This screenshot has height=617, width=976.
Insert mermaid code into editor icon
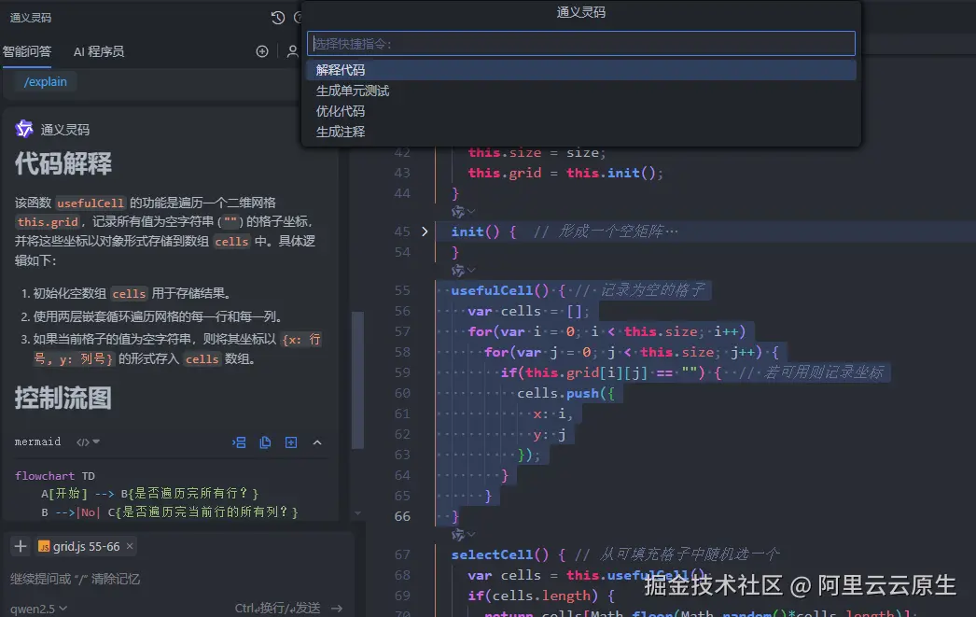[x=239, y=442]
